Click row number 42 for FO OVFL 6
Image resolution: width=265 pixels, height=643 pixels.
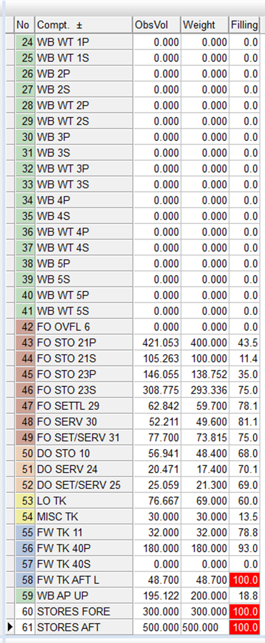pyautogui.click(x=25, y=327)
